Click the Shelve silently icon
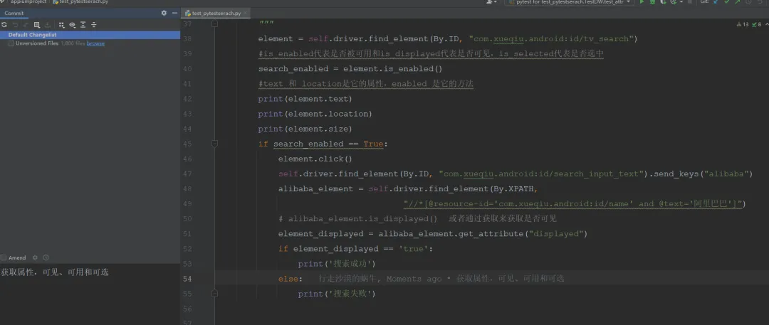 (48, 24)
